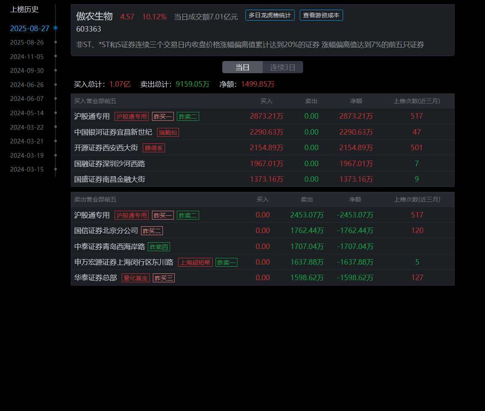Open 国融证券深圳沙河西路 branch
Screen dimensions: 485x411
109,164
